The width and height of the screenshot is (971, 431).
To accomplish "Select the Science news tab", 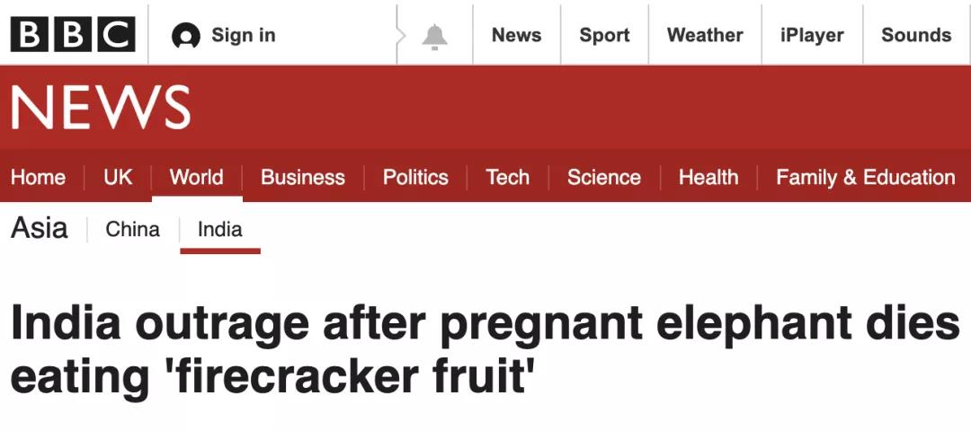I will 604,178.
